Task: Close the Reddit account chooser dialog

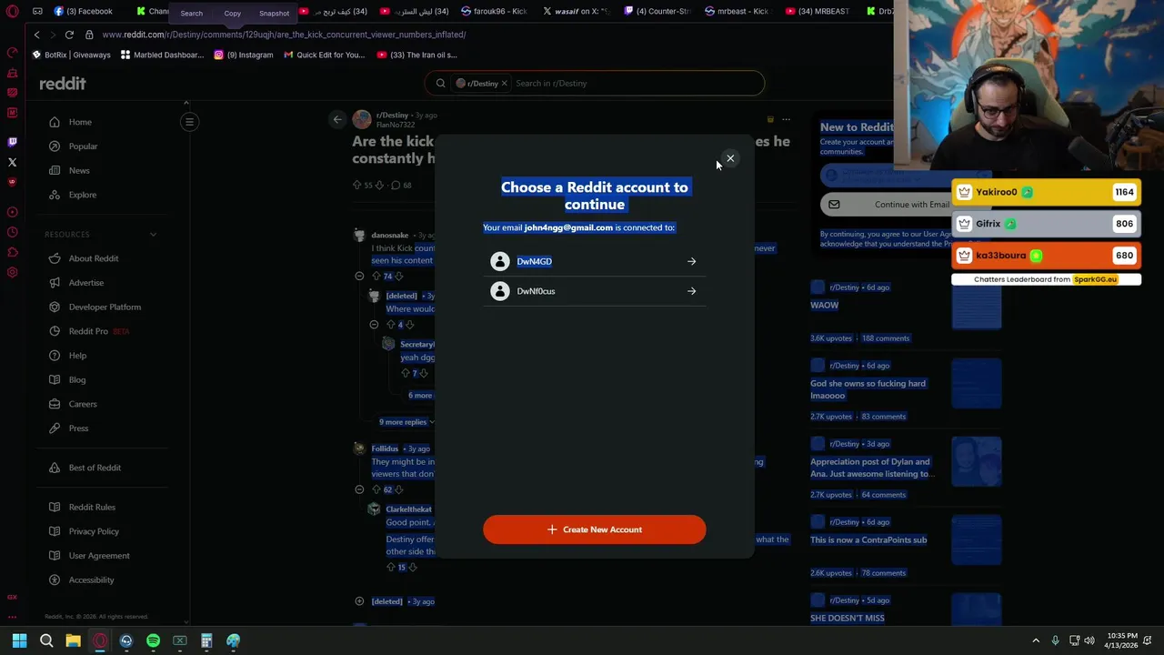Action: (729, 158)
